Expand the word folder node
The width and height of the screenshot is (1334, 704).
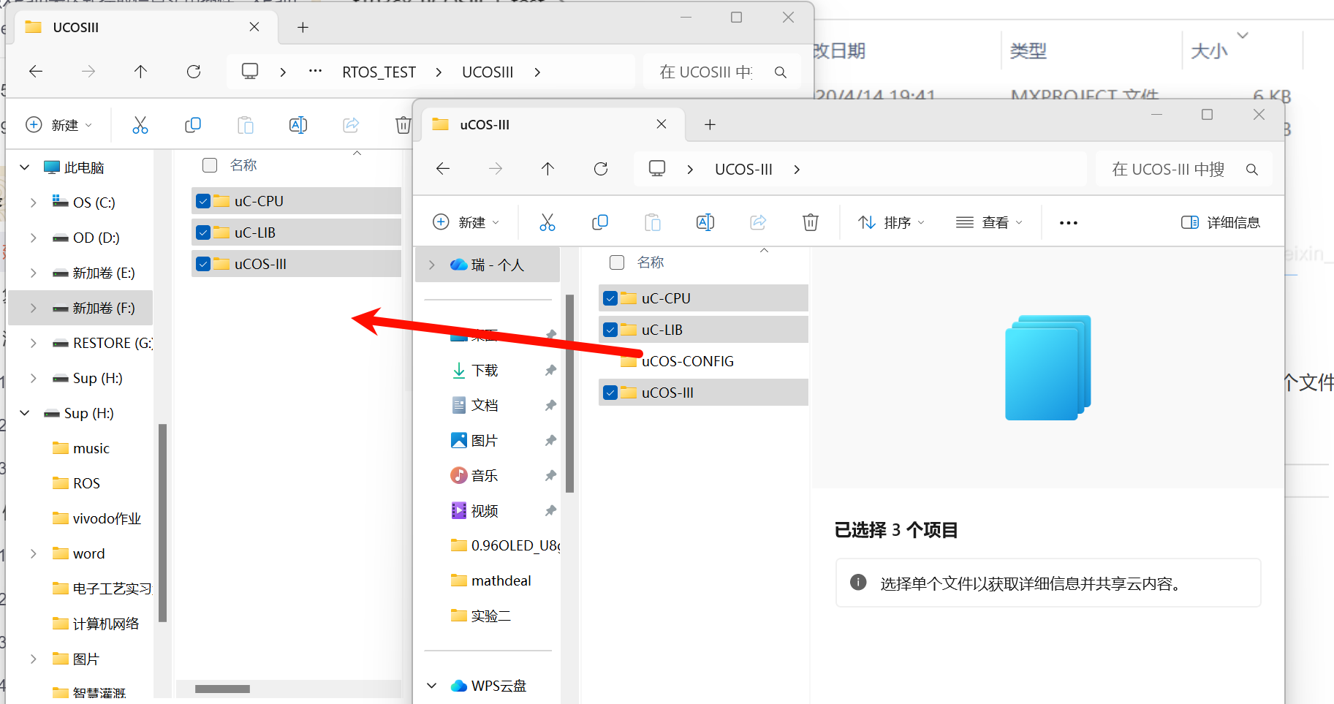click(x=34, y=553)
